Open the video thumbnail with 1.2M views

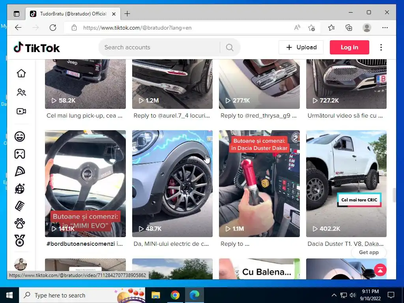172,84
